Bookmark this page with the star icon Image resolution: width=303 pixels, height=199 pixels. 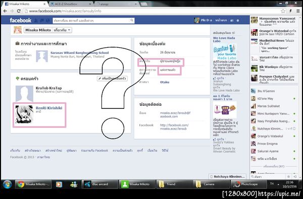coord(283,11)
